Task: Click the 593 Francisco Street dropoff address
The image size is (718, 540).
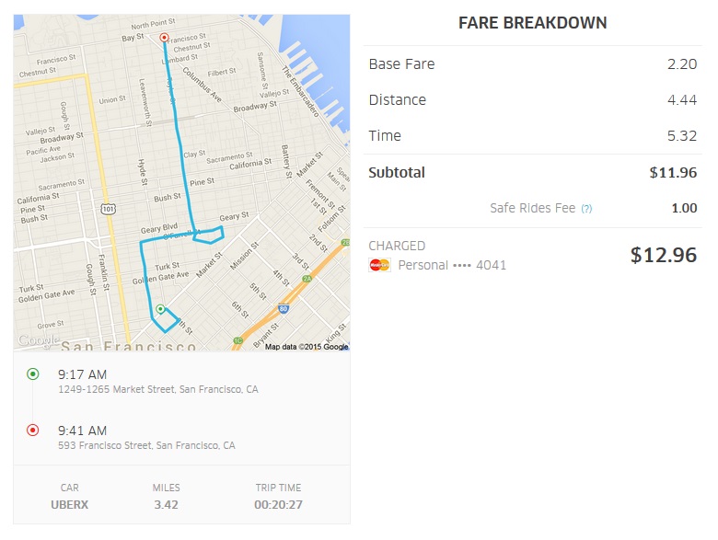Action: pos(146,445)
